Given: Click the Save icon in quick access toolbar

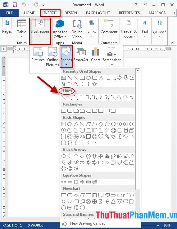Looking at the screenshot, I should [15, 5].
